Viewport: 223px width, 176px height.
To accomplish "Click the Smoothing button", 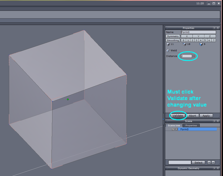I will coord(173,40).
